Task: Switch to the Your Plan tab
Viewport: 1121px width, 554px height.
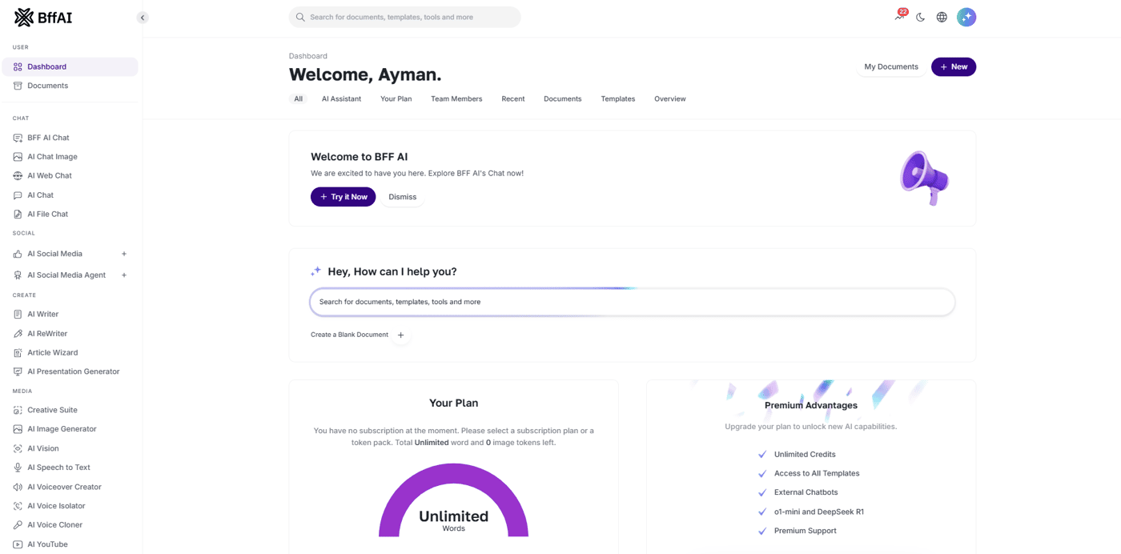Action: coord(396,99)
